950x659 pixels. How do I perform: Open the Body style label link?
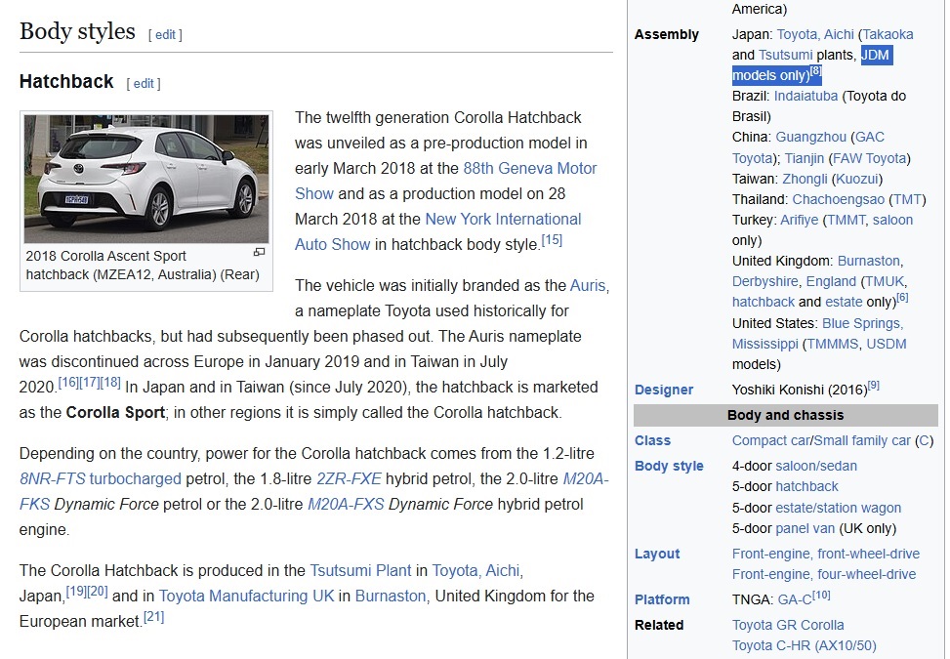pos(669,467)
